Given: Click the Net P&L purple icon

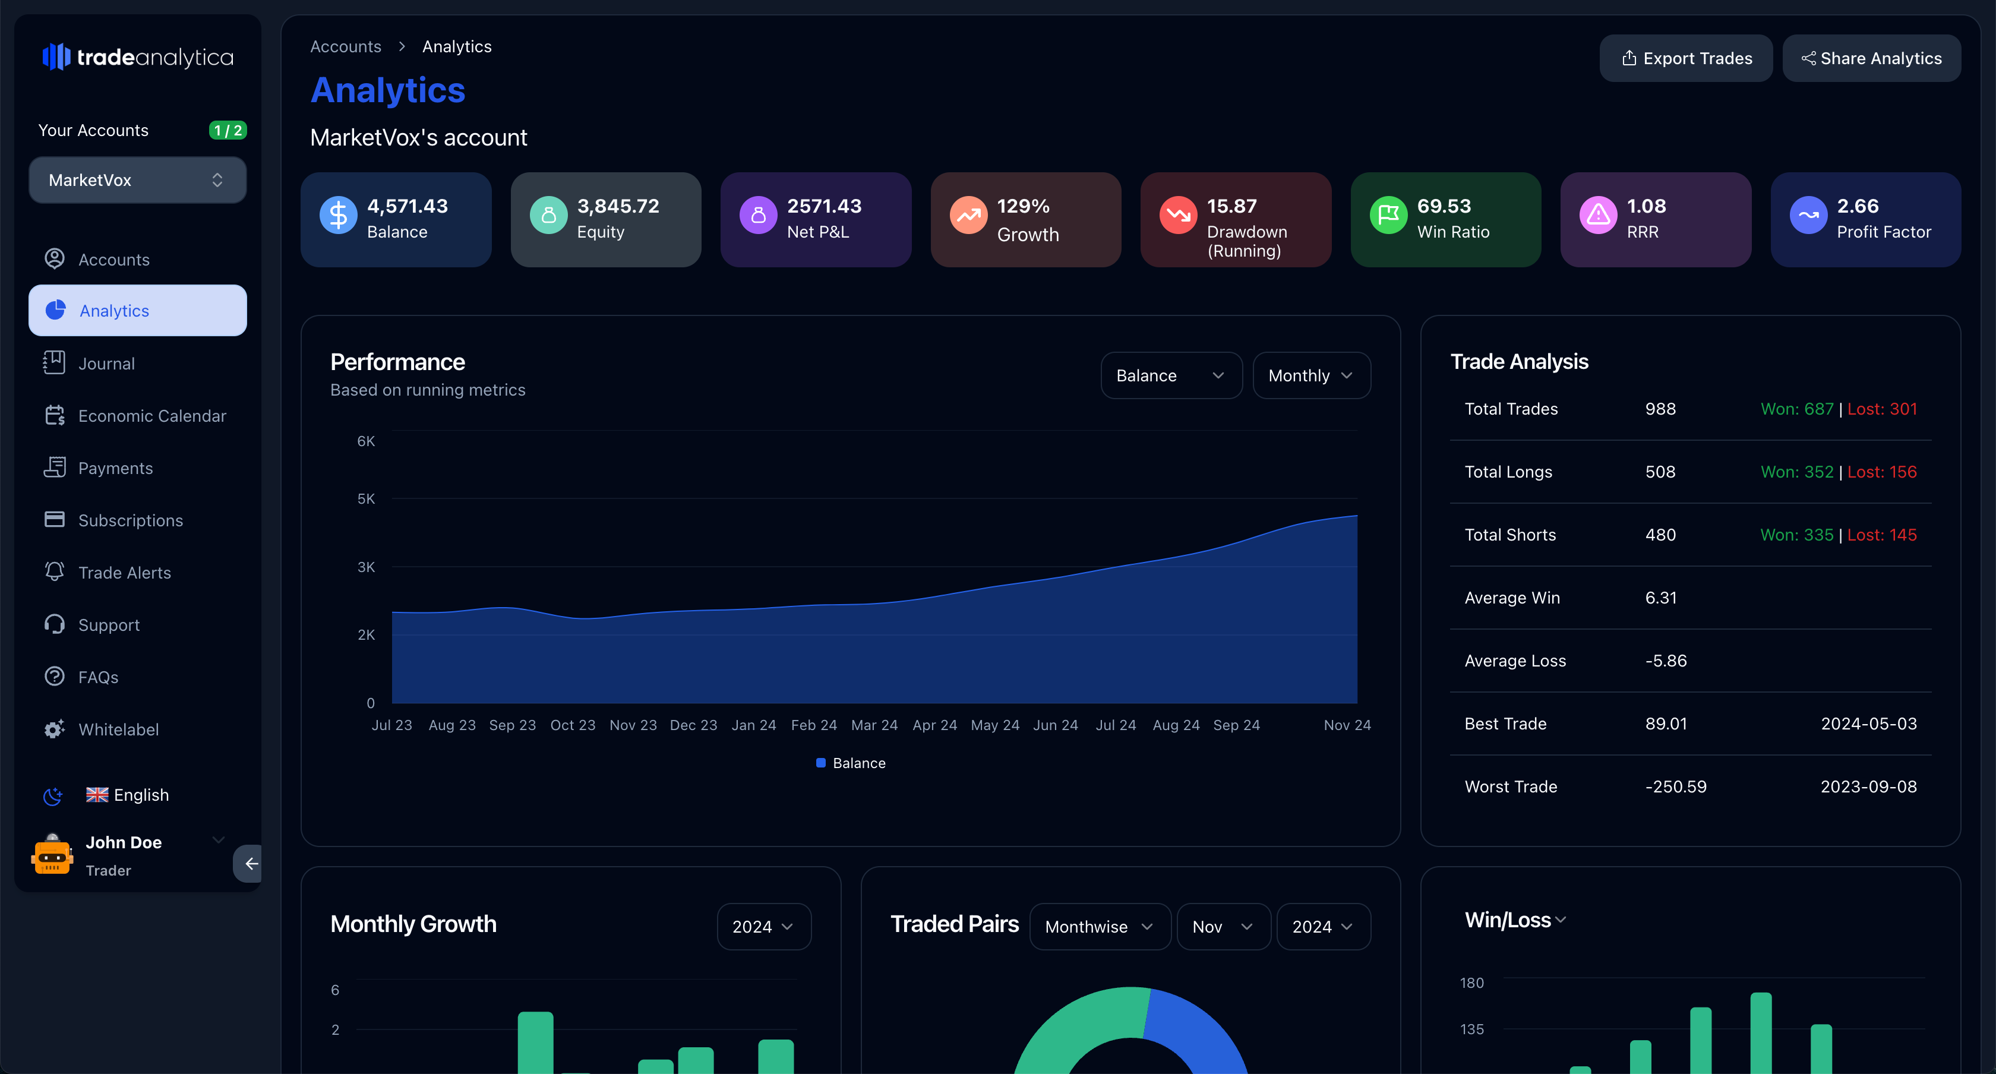Looking at the screenshot, I should (759, 214).
